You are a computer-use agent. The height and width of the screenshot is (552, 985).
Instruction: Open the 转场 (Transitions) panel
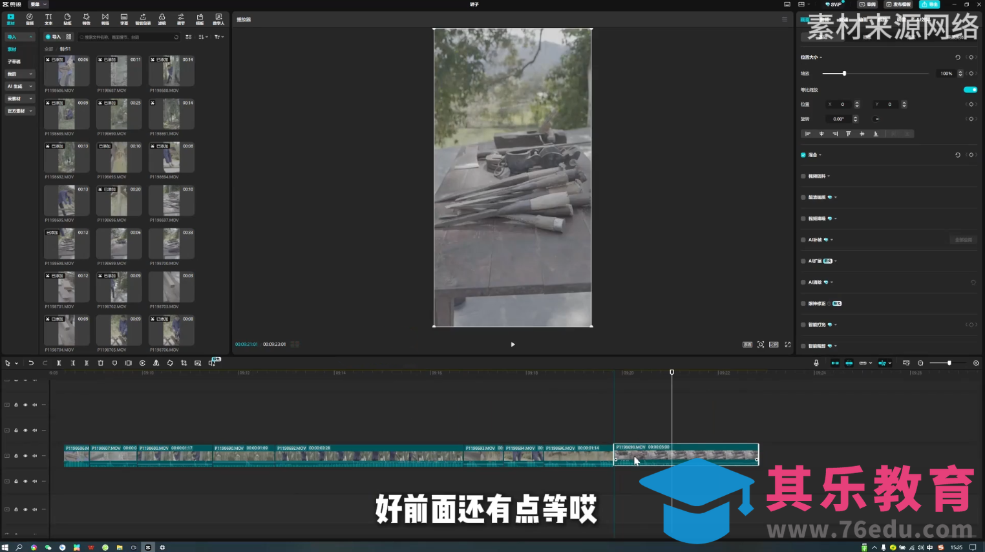coord(105,19)
